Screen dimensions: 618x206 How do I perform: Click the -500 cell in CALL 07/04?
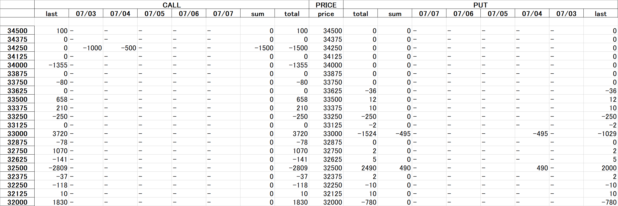(120, 48)
